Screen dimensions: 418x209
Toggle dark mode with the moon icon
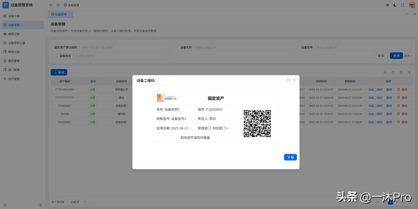tap(395, 5)
